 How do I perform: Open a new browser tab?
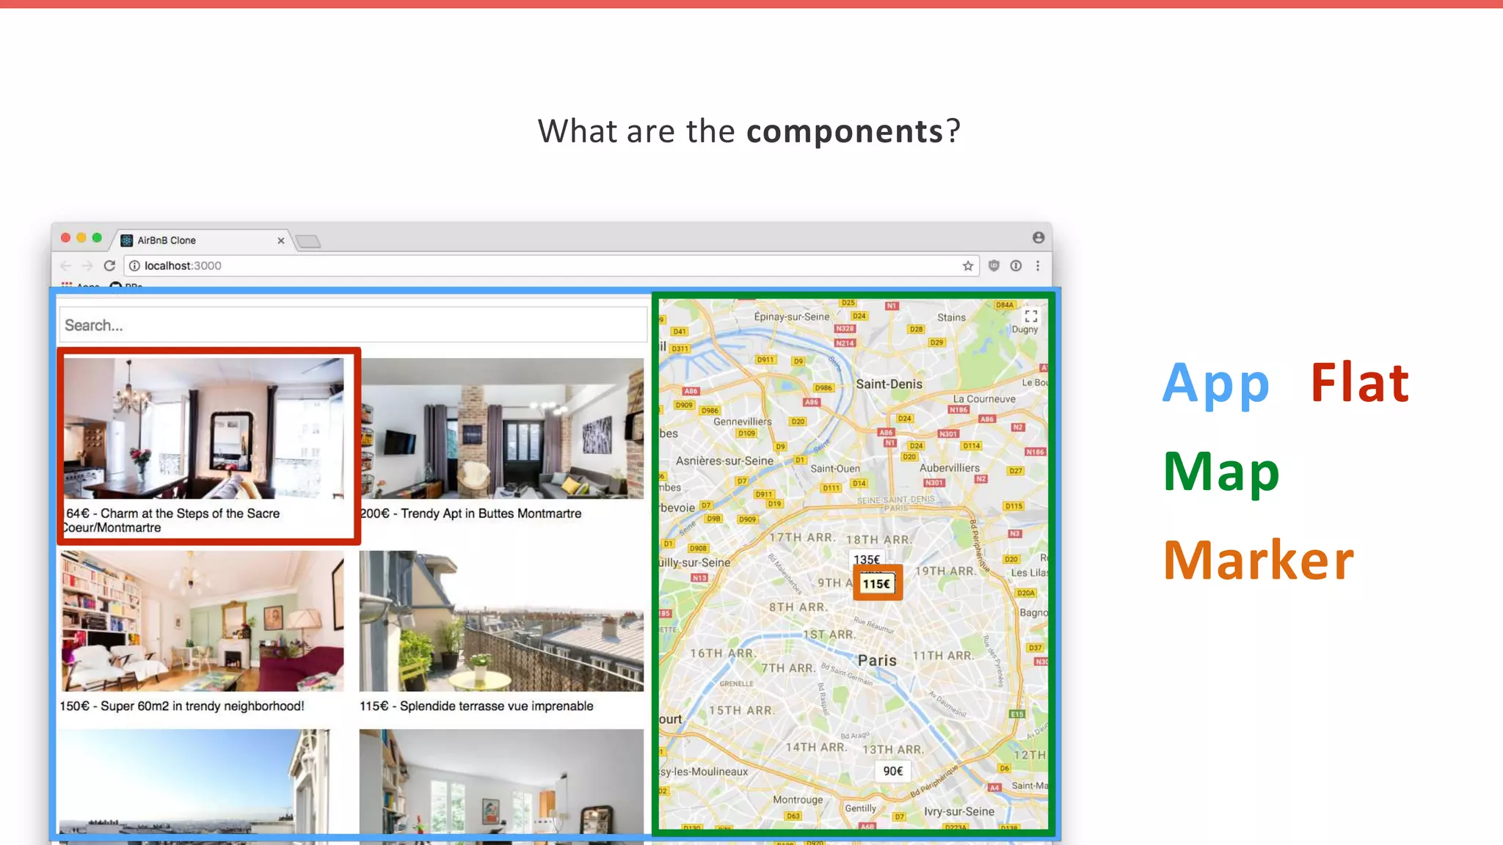pyautogui.click(x=308, y=241)
